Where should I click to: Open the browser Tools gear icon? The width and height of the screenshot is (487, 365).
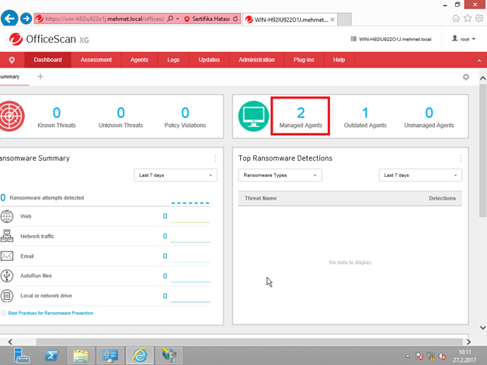tap(479, 19)
